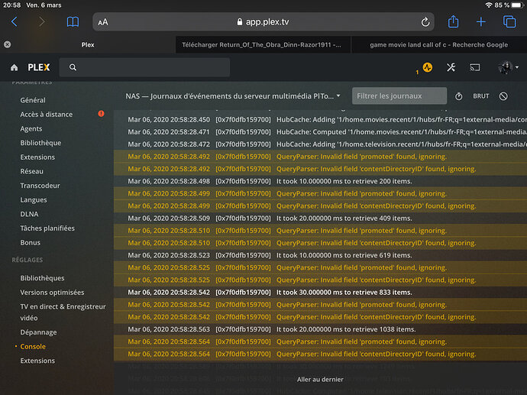Open Agents settings
527x395 pixels.
31,129
